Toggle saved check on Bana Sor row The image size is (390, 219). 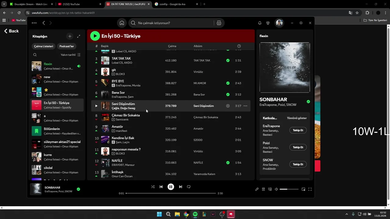coord(228,95)
